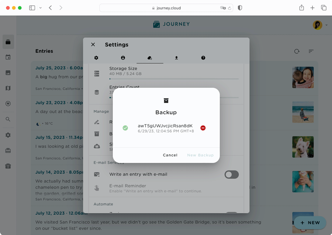Click the July 25 entry photo thumbnail
332x235 pixels.
[x=303, y=77]
